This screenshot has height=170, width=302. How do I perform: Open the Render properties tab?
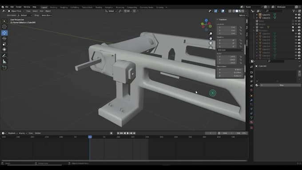point(251,72)
